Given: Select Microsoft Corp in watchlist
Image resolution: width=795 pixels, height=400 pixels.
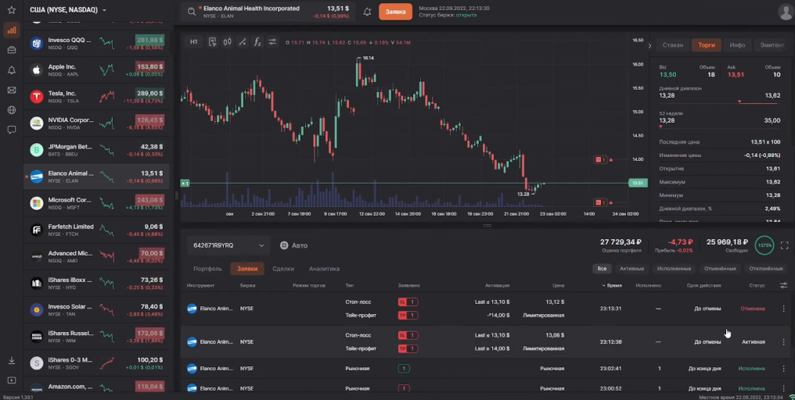Looking at the screenshot, I should pyautogui.click(x=96, y=203).
